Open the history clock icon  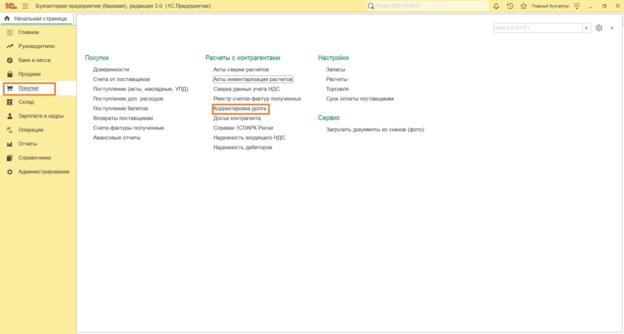coord(509,5)
